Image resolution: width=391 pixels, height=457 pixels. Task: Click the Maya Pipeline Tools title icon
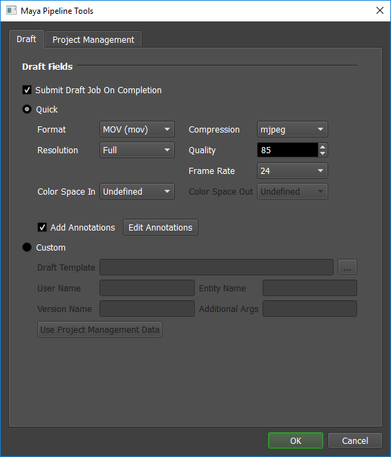(x=11, y=11)
